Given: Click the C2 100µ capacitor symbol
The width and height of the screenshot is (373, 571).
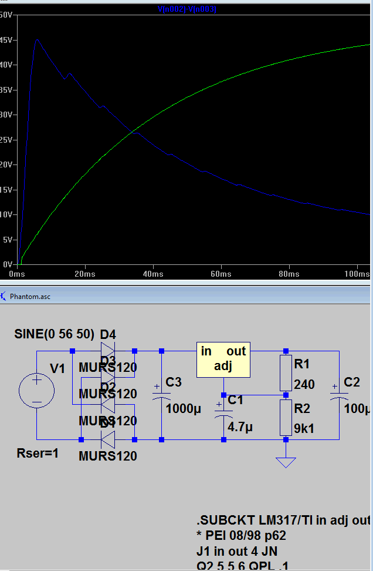Looking at the screenshot, I should pyautogui.click(x=339, y=395).
